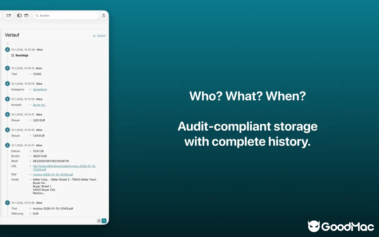Toggle the sidebar layout view button
This screenshot has height=237, width=379.
click(x=20, y=15)
